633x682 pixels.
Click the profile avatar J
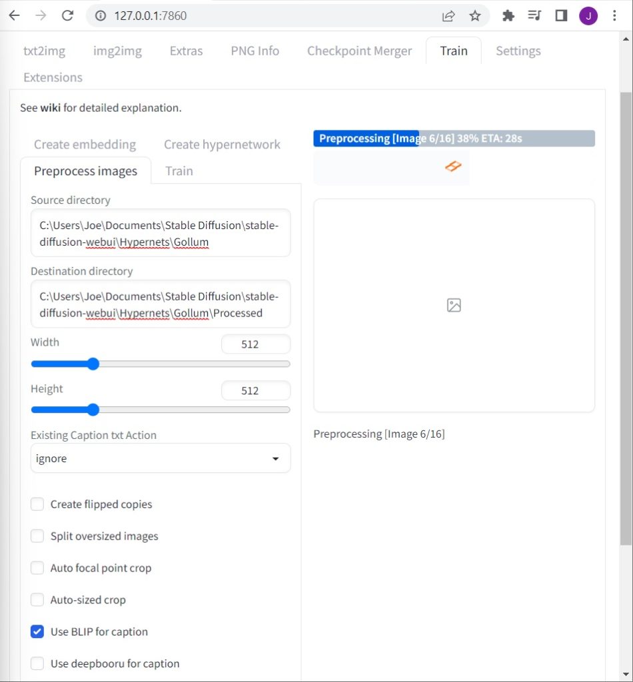tap(588, 16)
